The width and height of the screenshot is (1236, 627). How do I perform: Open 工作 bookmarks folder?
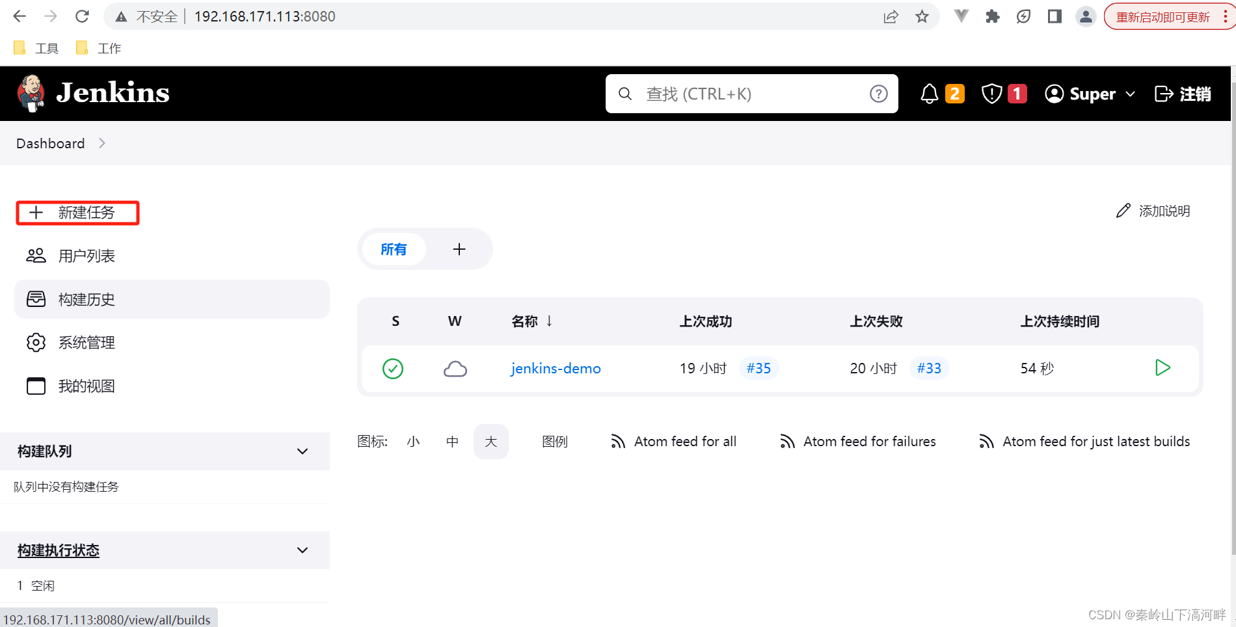(x=99, y=48)
